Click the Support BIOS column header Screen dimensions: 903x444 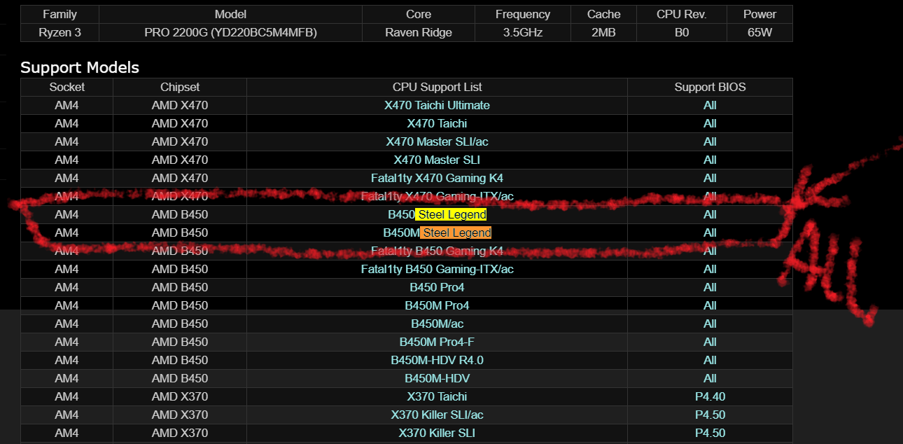[710, 87]
